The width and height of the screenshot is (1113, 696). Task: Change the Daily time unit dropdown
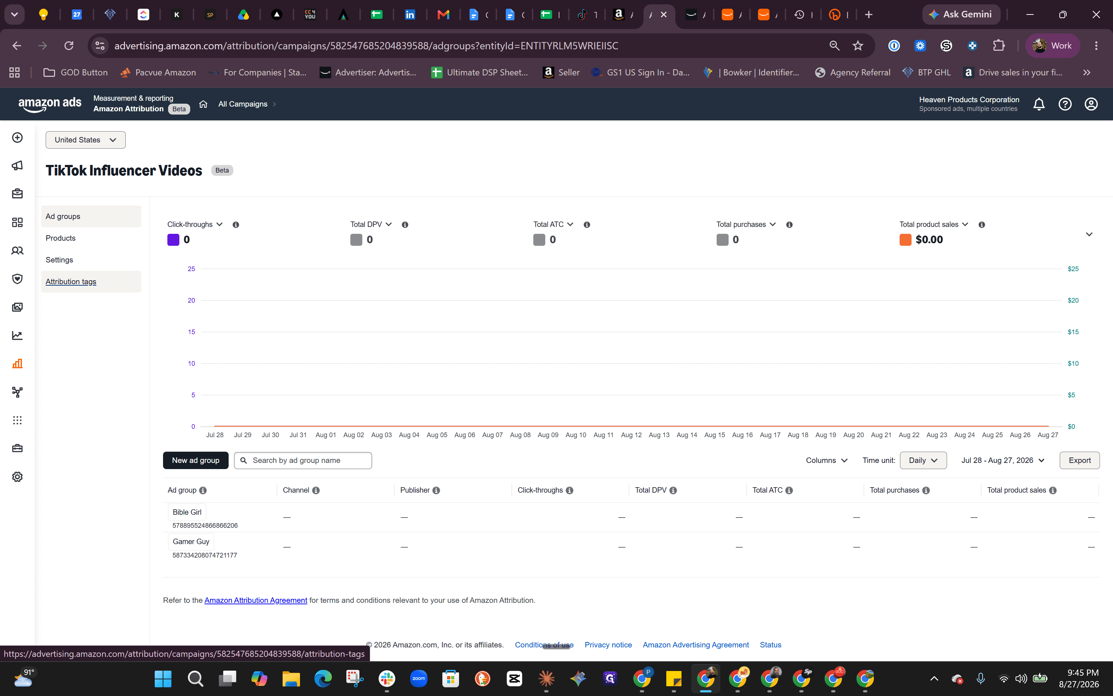tap(923, 460)
